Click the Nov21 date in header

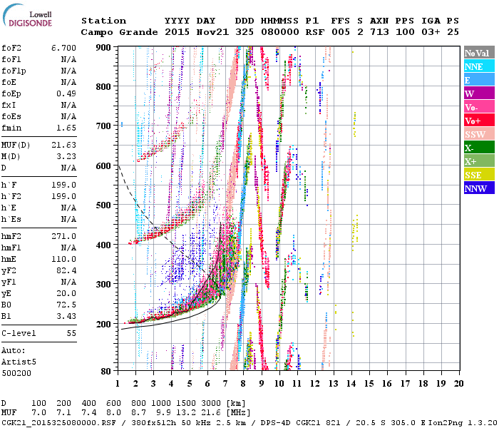pos(212,32)
